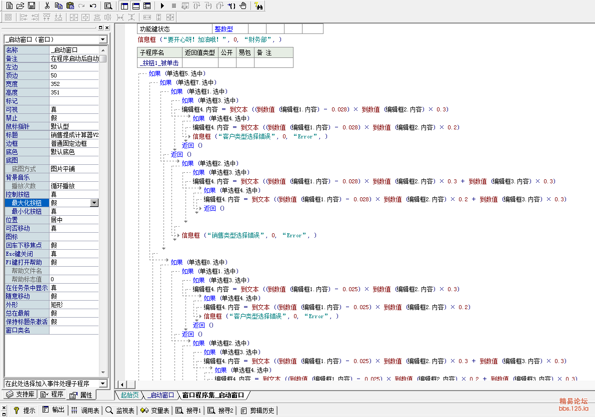Toggle the bottom status panel layout icon
Screen dimensions: 595x417
(x=135, y=5)
